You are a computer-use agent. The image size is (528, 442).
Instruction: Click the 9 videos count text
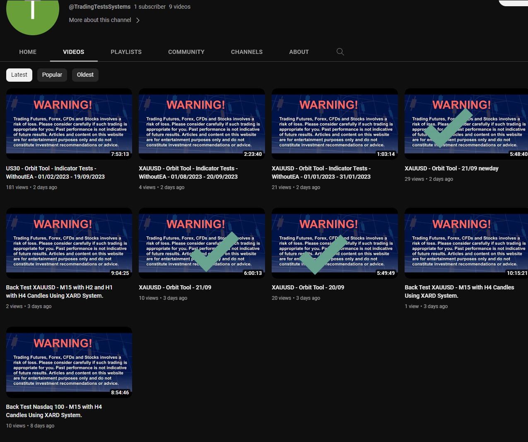coord(180,7)
